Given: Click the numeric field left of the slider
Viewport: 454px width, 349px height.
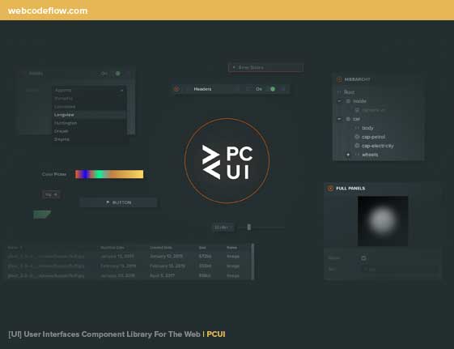Looking at the screenshot, I should (x=223, y=228).
